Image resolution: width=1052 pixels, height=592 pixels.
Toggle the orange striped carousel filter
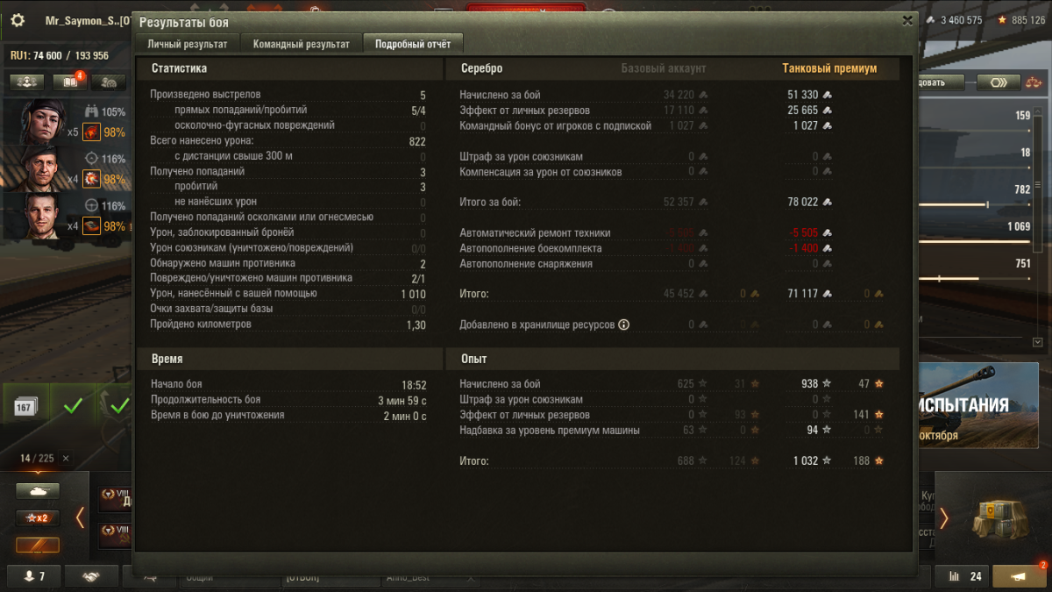point(38,546)
